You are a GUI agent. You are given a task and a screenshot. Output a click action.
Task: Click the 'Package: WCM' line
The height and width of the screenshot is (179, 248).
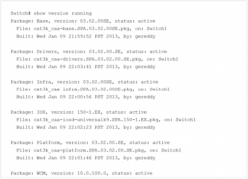click(x=82, y=173)
